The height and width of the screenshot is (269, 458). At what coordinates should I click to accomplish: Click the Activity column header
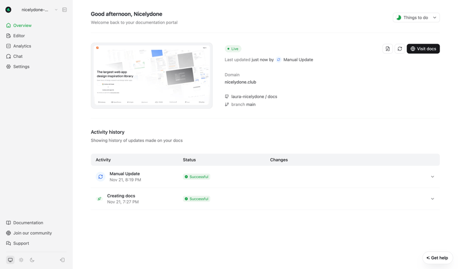click(x=103, y=160)
